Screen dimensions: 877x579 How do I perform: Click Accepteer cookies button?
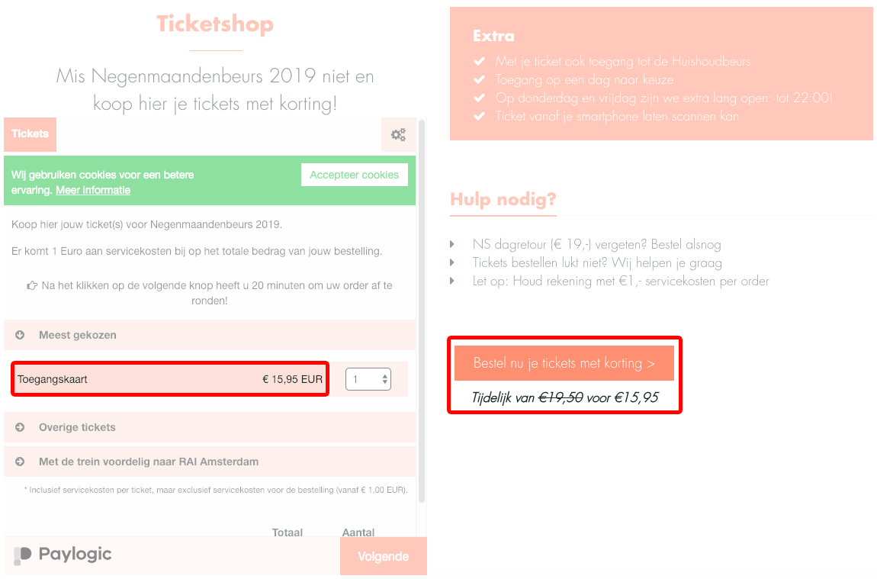click(355, 175)
